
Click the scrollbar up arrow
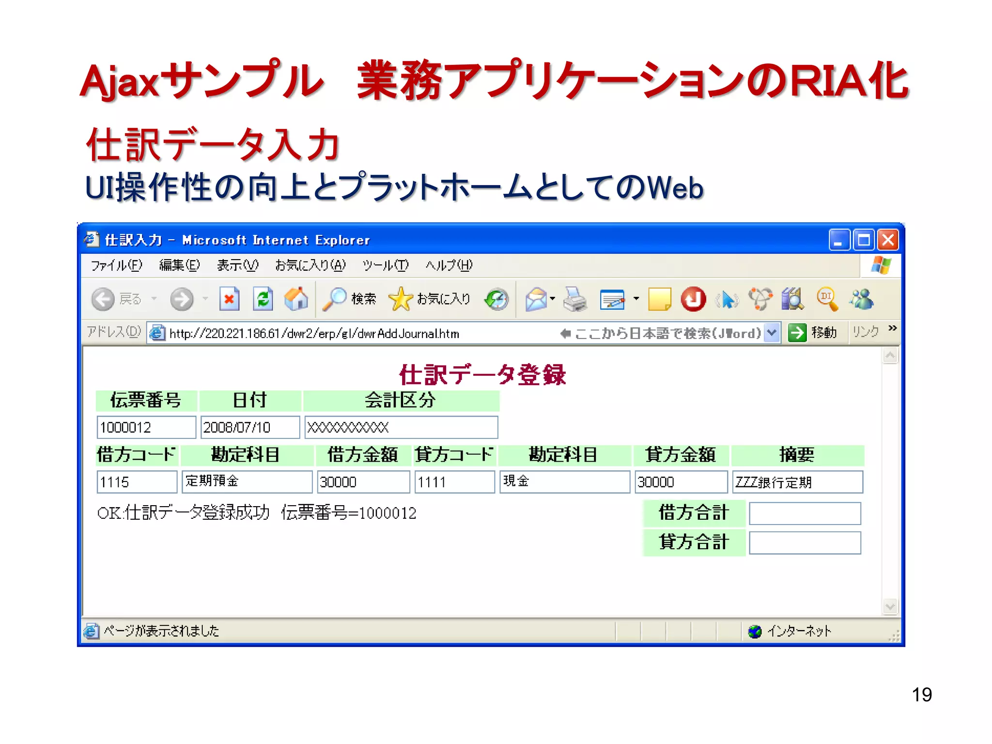click(890, 356)
